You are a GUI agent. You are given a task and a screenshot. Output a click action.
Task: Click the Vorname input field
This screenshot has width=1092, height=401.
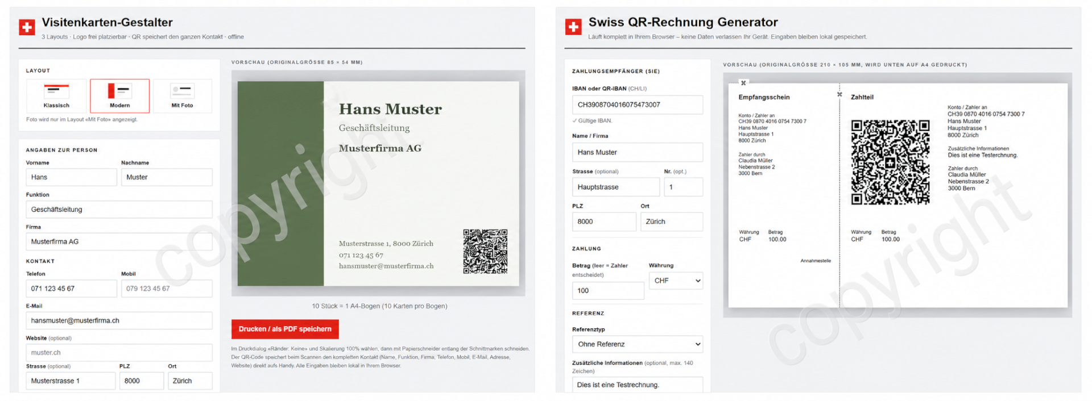click(71, 177)
